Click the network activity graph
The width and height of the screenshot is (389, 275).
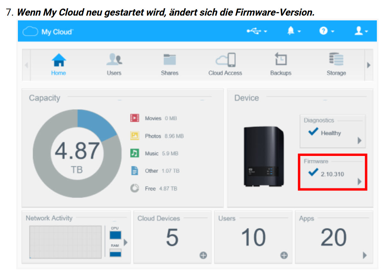coord(65,242)
